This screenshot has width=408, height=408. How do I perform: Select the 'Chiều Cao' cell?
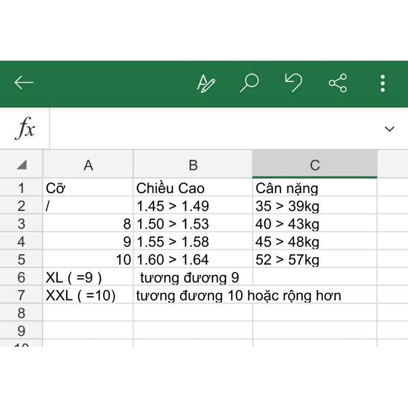pyautogui.click(x=193, y=188)
